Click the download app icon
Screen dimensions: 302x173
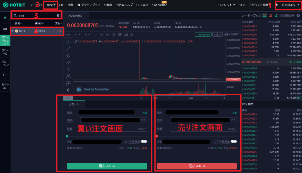[x=277, y=5]
